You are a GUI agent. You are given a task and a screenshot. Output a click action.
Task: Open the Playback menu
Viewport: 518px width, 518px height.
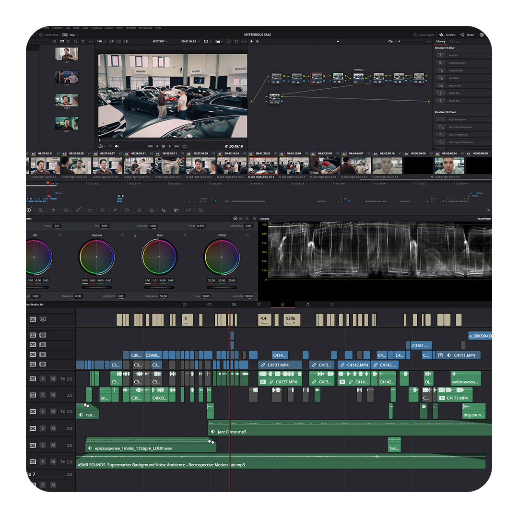pyautogui.click(x=96, y=28)
